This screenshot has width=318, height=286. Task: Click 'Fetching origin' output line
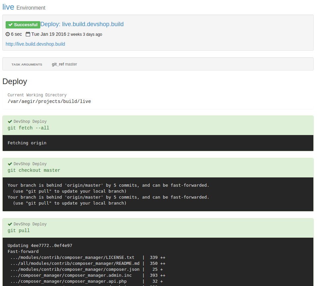click(27, 143)
